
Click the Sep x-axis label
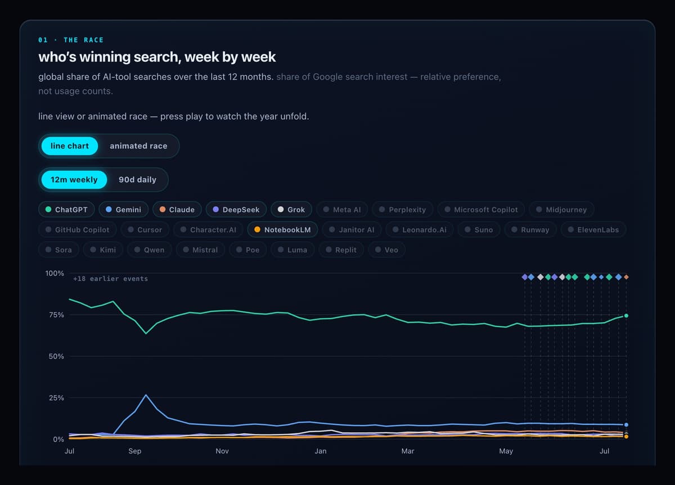[134, 451]
